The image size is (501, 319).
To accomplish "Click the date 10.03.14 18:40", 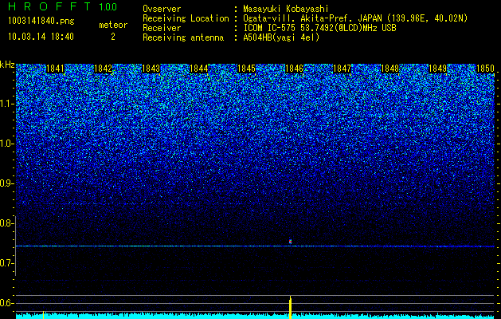I will point(41,37).
